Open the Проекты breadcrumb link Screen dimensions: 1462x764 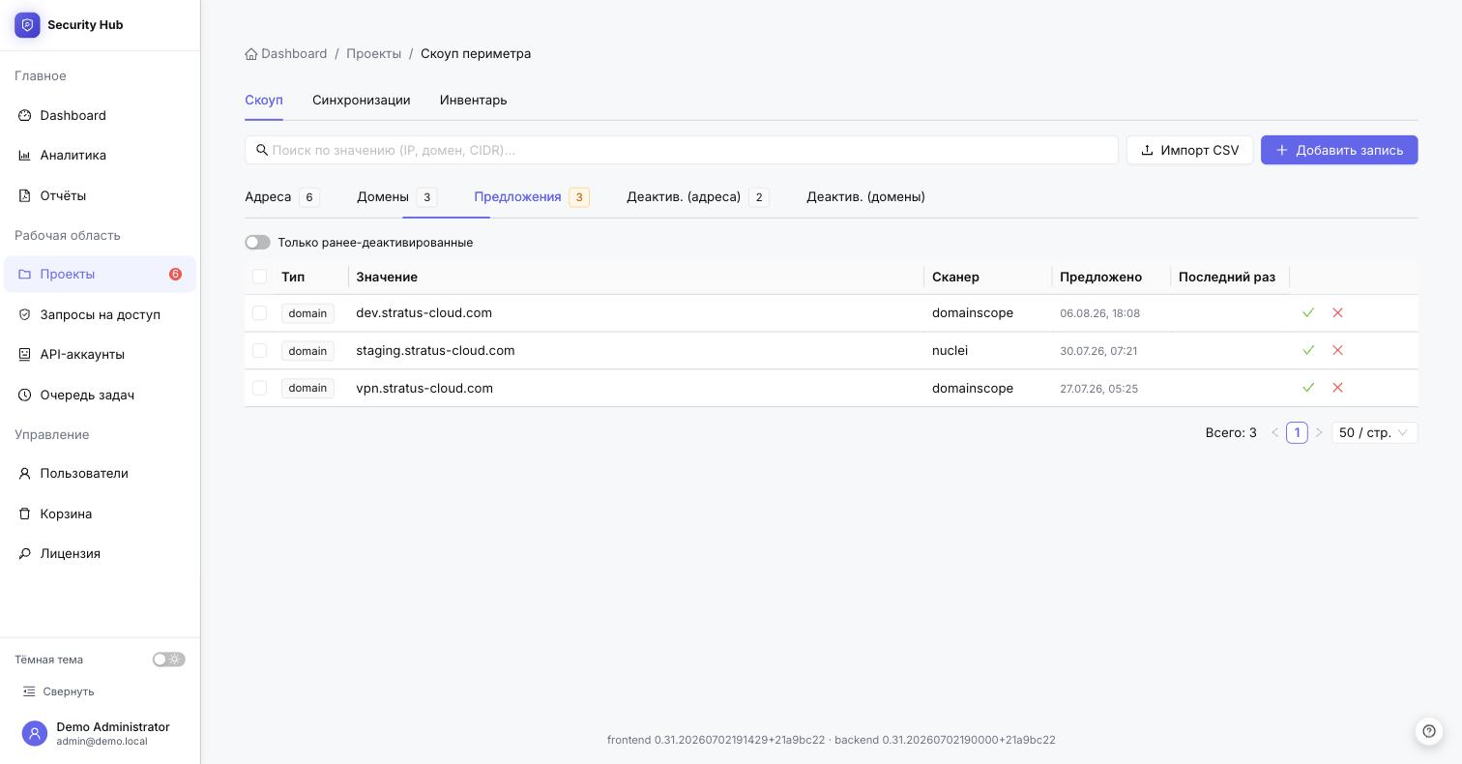[374, 54]
